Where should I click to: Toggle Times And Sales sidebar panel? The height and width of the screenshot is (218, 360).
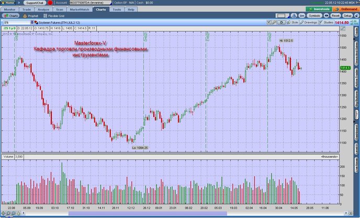(x=356, y=53)
